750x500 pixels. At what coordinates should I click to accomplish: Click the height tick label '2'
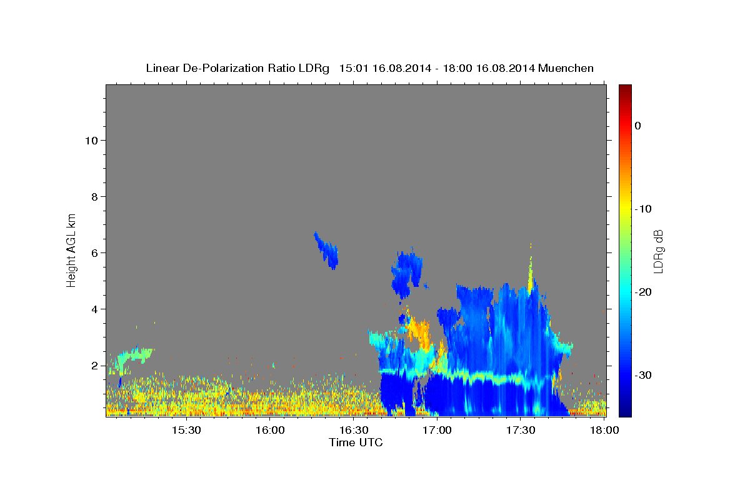coord(94,365)
